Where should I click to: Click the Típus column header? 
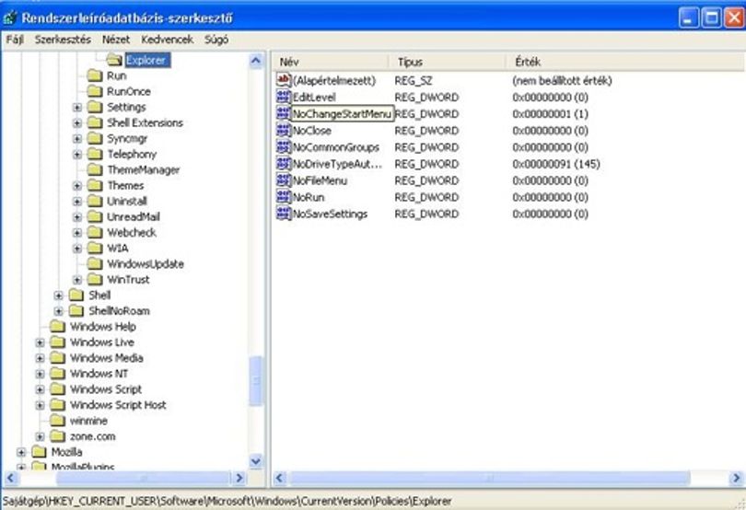coord(447,62)
